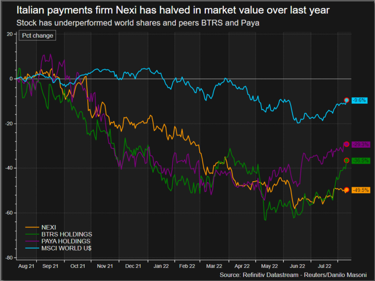
Task: Click the 'Jan 22' x-axis label
Action: tap(161, 266)
